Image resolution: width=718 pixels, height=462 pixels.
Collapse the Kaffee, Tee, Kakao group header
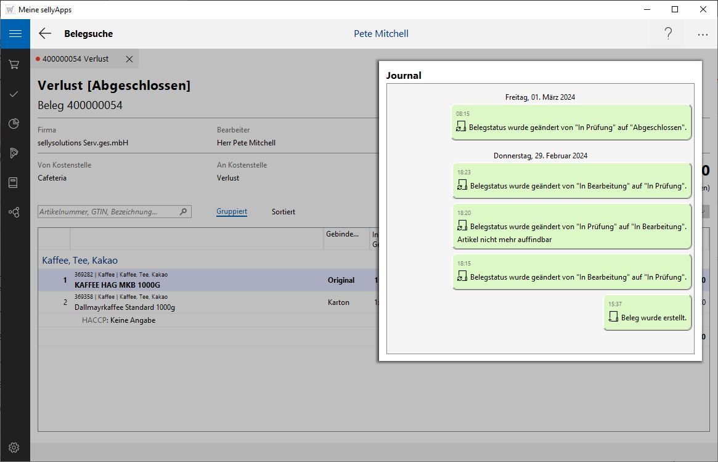(x=80, y=261)
